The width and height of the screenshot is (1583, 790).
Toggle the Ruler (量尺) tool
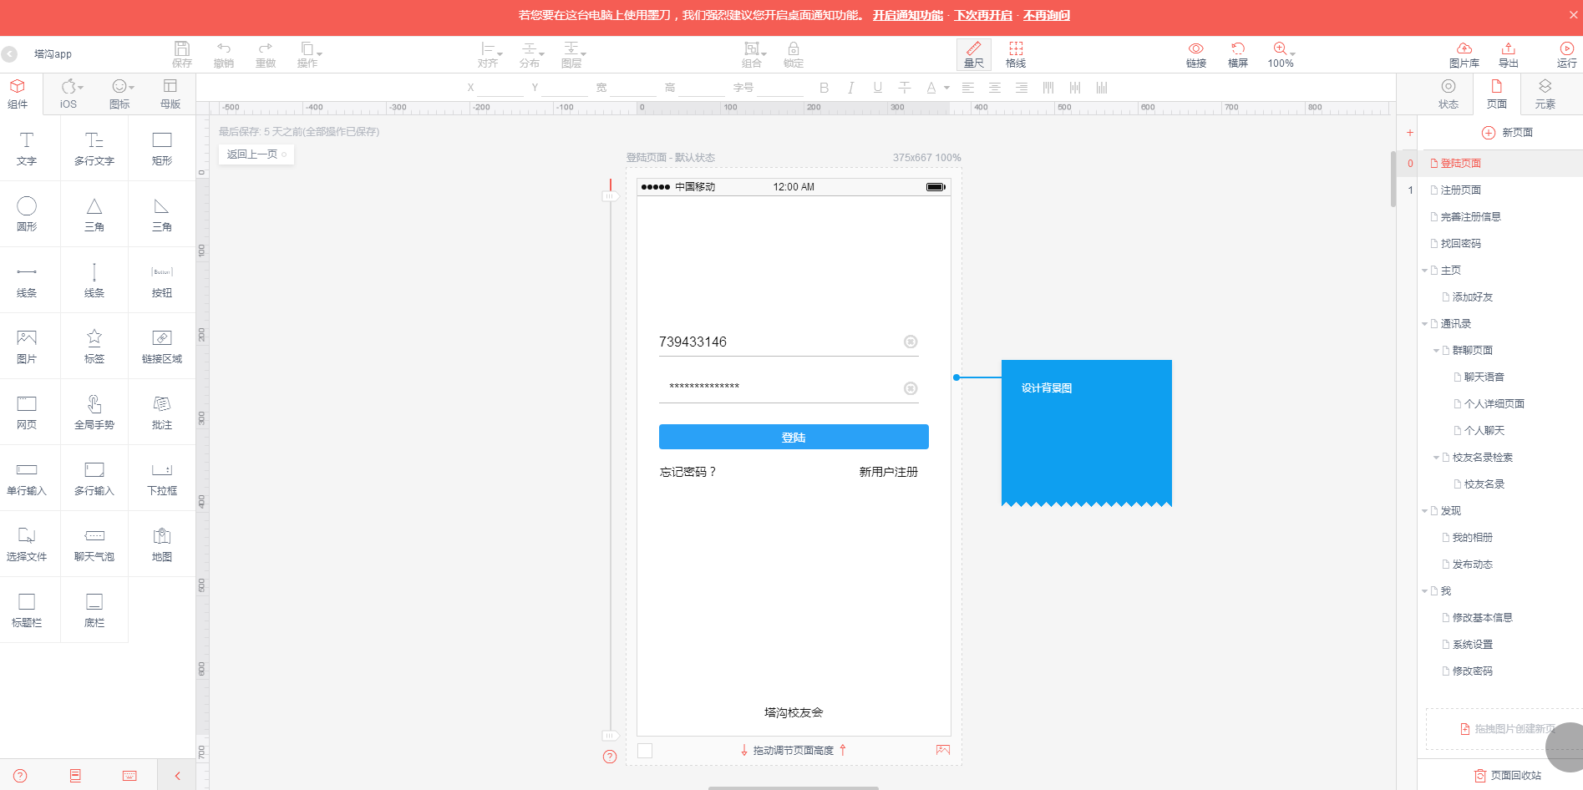pyautogui.click(x=974, y=54)
